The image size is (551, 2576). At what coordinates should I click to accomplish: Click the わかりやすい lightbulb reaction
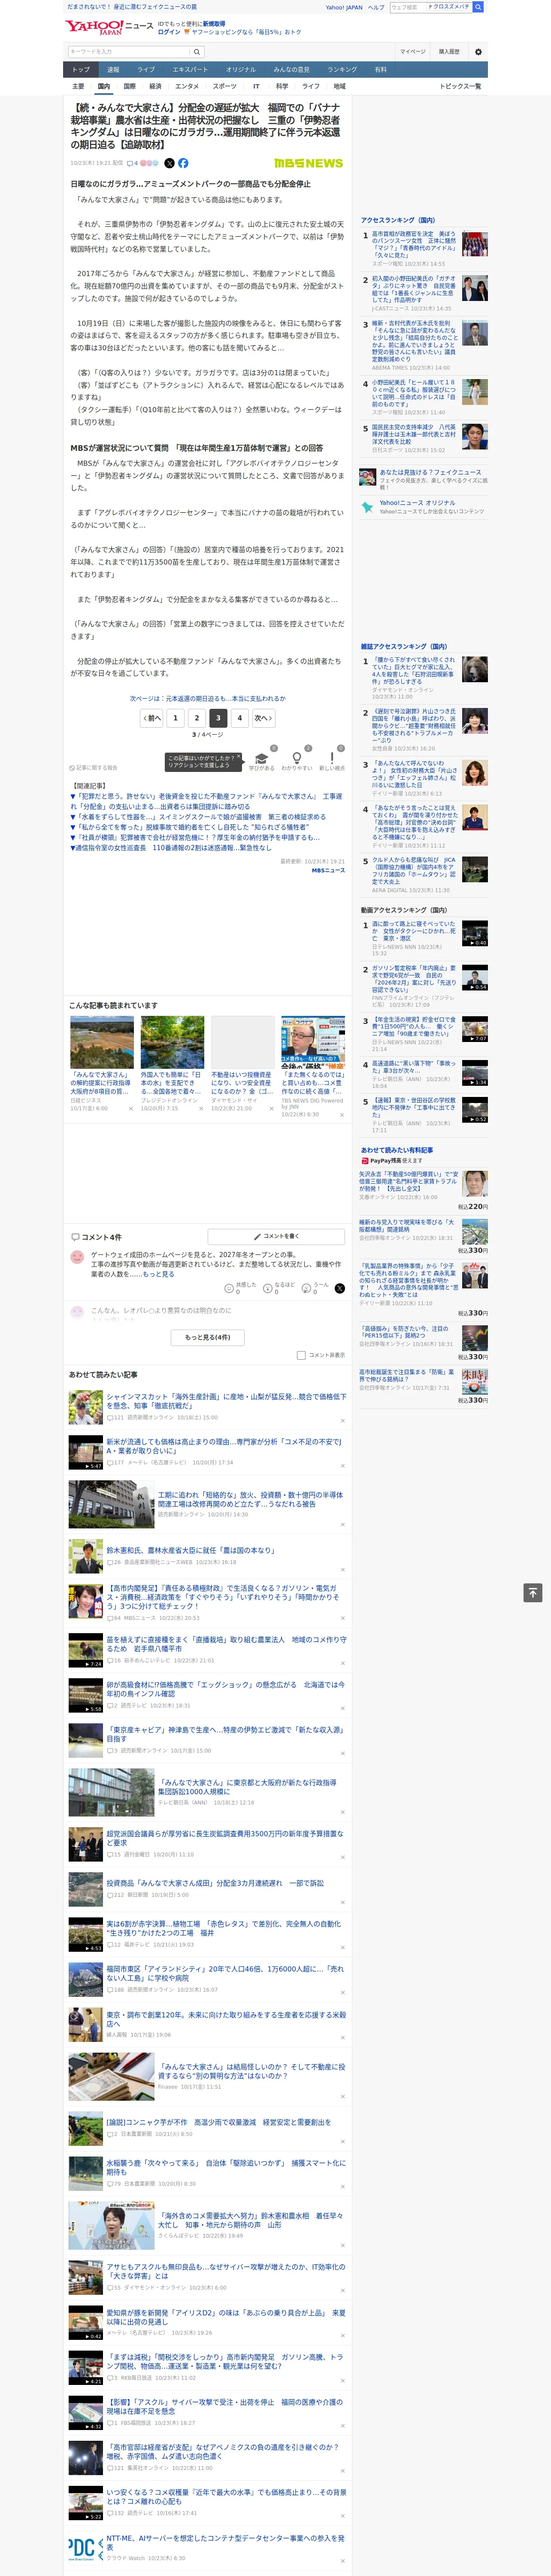click(297, 759)
